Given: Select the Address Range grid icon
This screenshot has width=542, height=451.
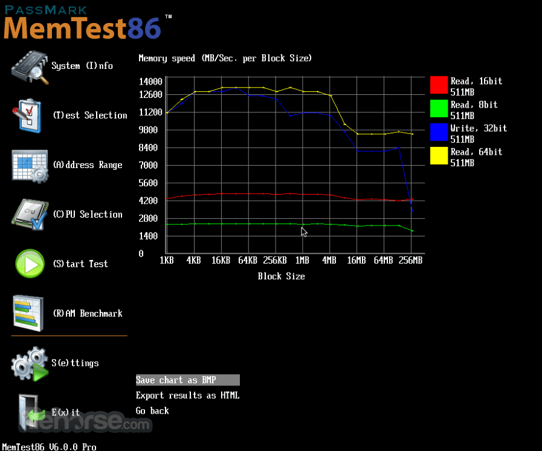Looking at the screenshot, I should tap(30, 166).
